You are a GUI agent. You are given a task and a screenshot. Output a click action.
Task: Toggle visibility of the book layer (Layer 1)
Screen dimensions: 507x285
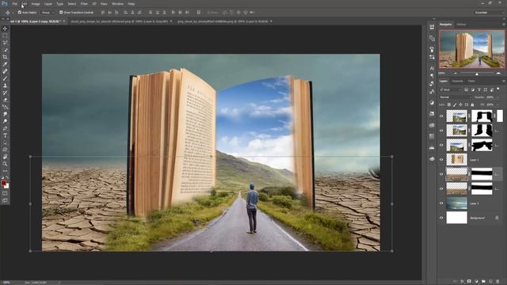point(441,160)
